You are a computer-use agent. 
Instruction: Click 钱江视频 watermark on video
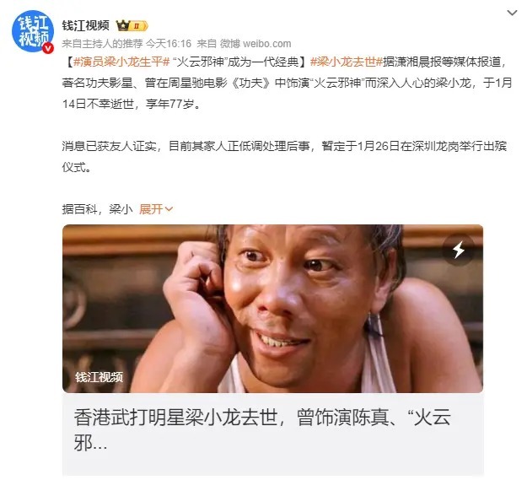click(x=99, y=377)
